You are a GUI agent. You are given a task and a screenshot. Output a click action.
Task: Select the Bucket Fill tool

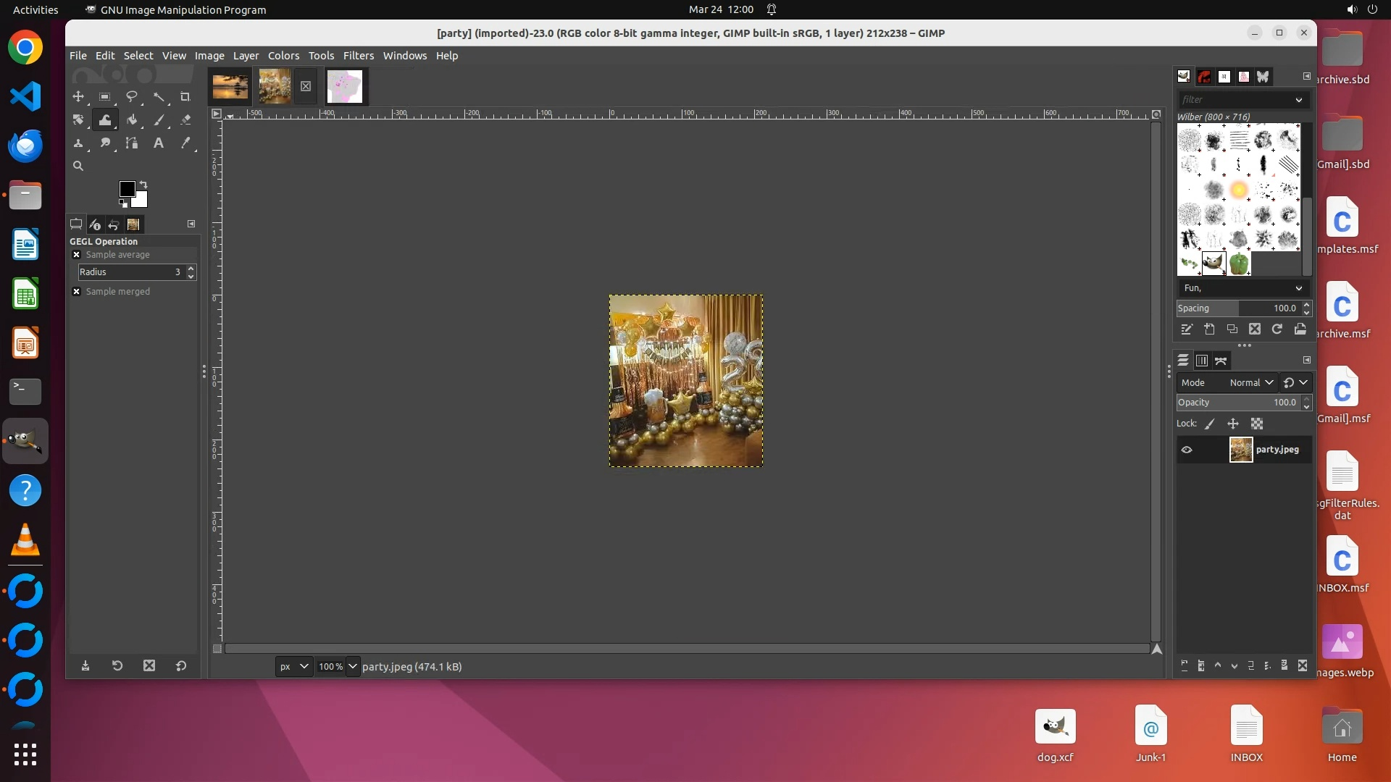coord(131,120)
